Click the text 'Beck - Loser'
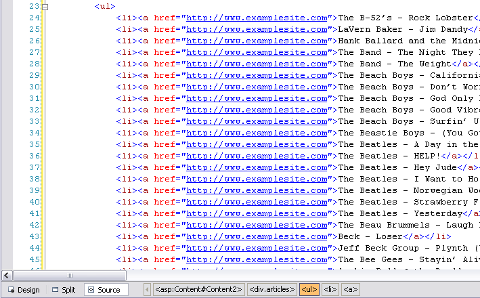Image resolution: width=480 pixels, height=298 pixels. click(x=370, y=236)
